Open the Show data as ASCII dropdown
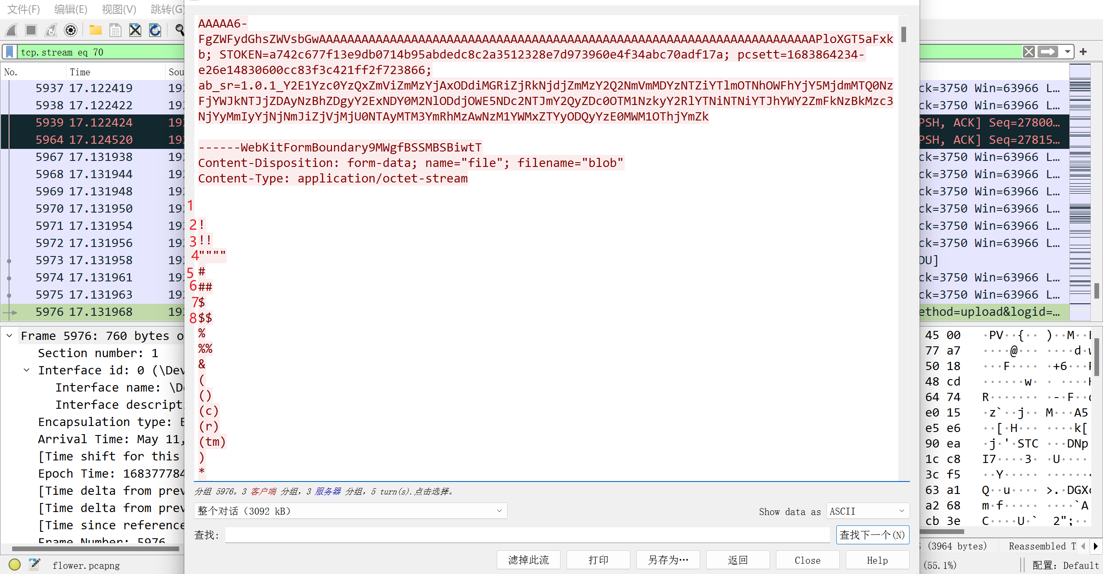 tap(867, 511)
